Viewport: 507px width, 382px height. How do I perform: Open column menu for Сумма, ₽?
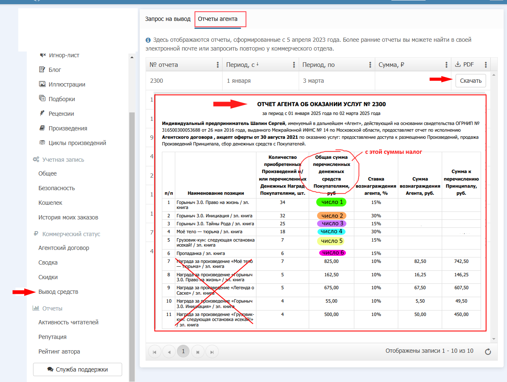coord(446,65)
